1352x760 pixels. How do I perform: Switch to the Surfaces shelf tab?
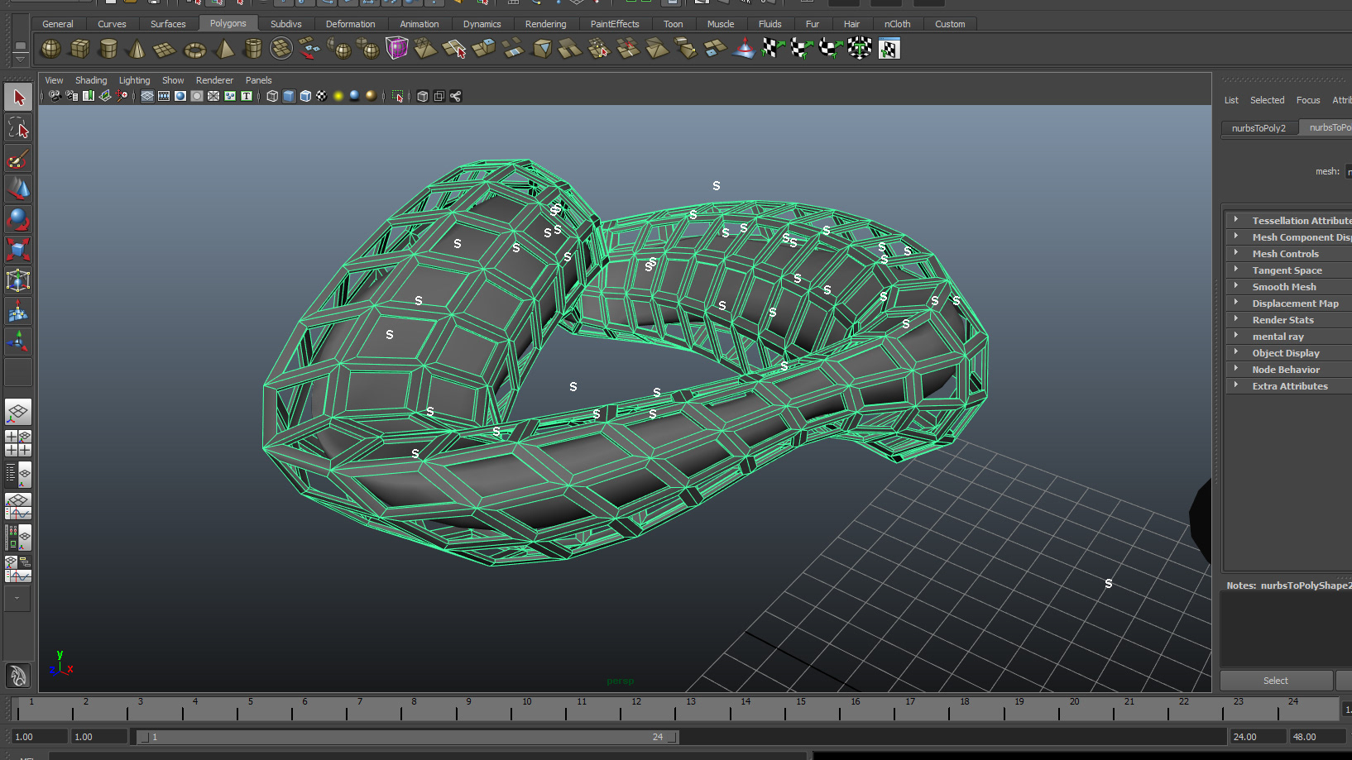click(168, 24)
